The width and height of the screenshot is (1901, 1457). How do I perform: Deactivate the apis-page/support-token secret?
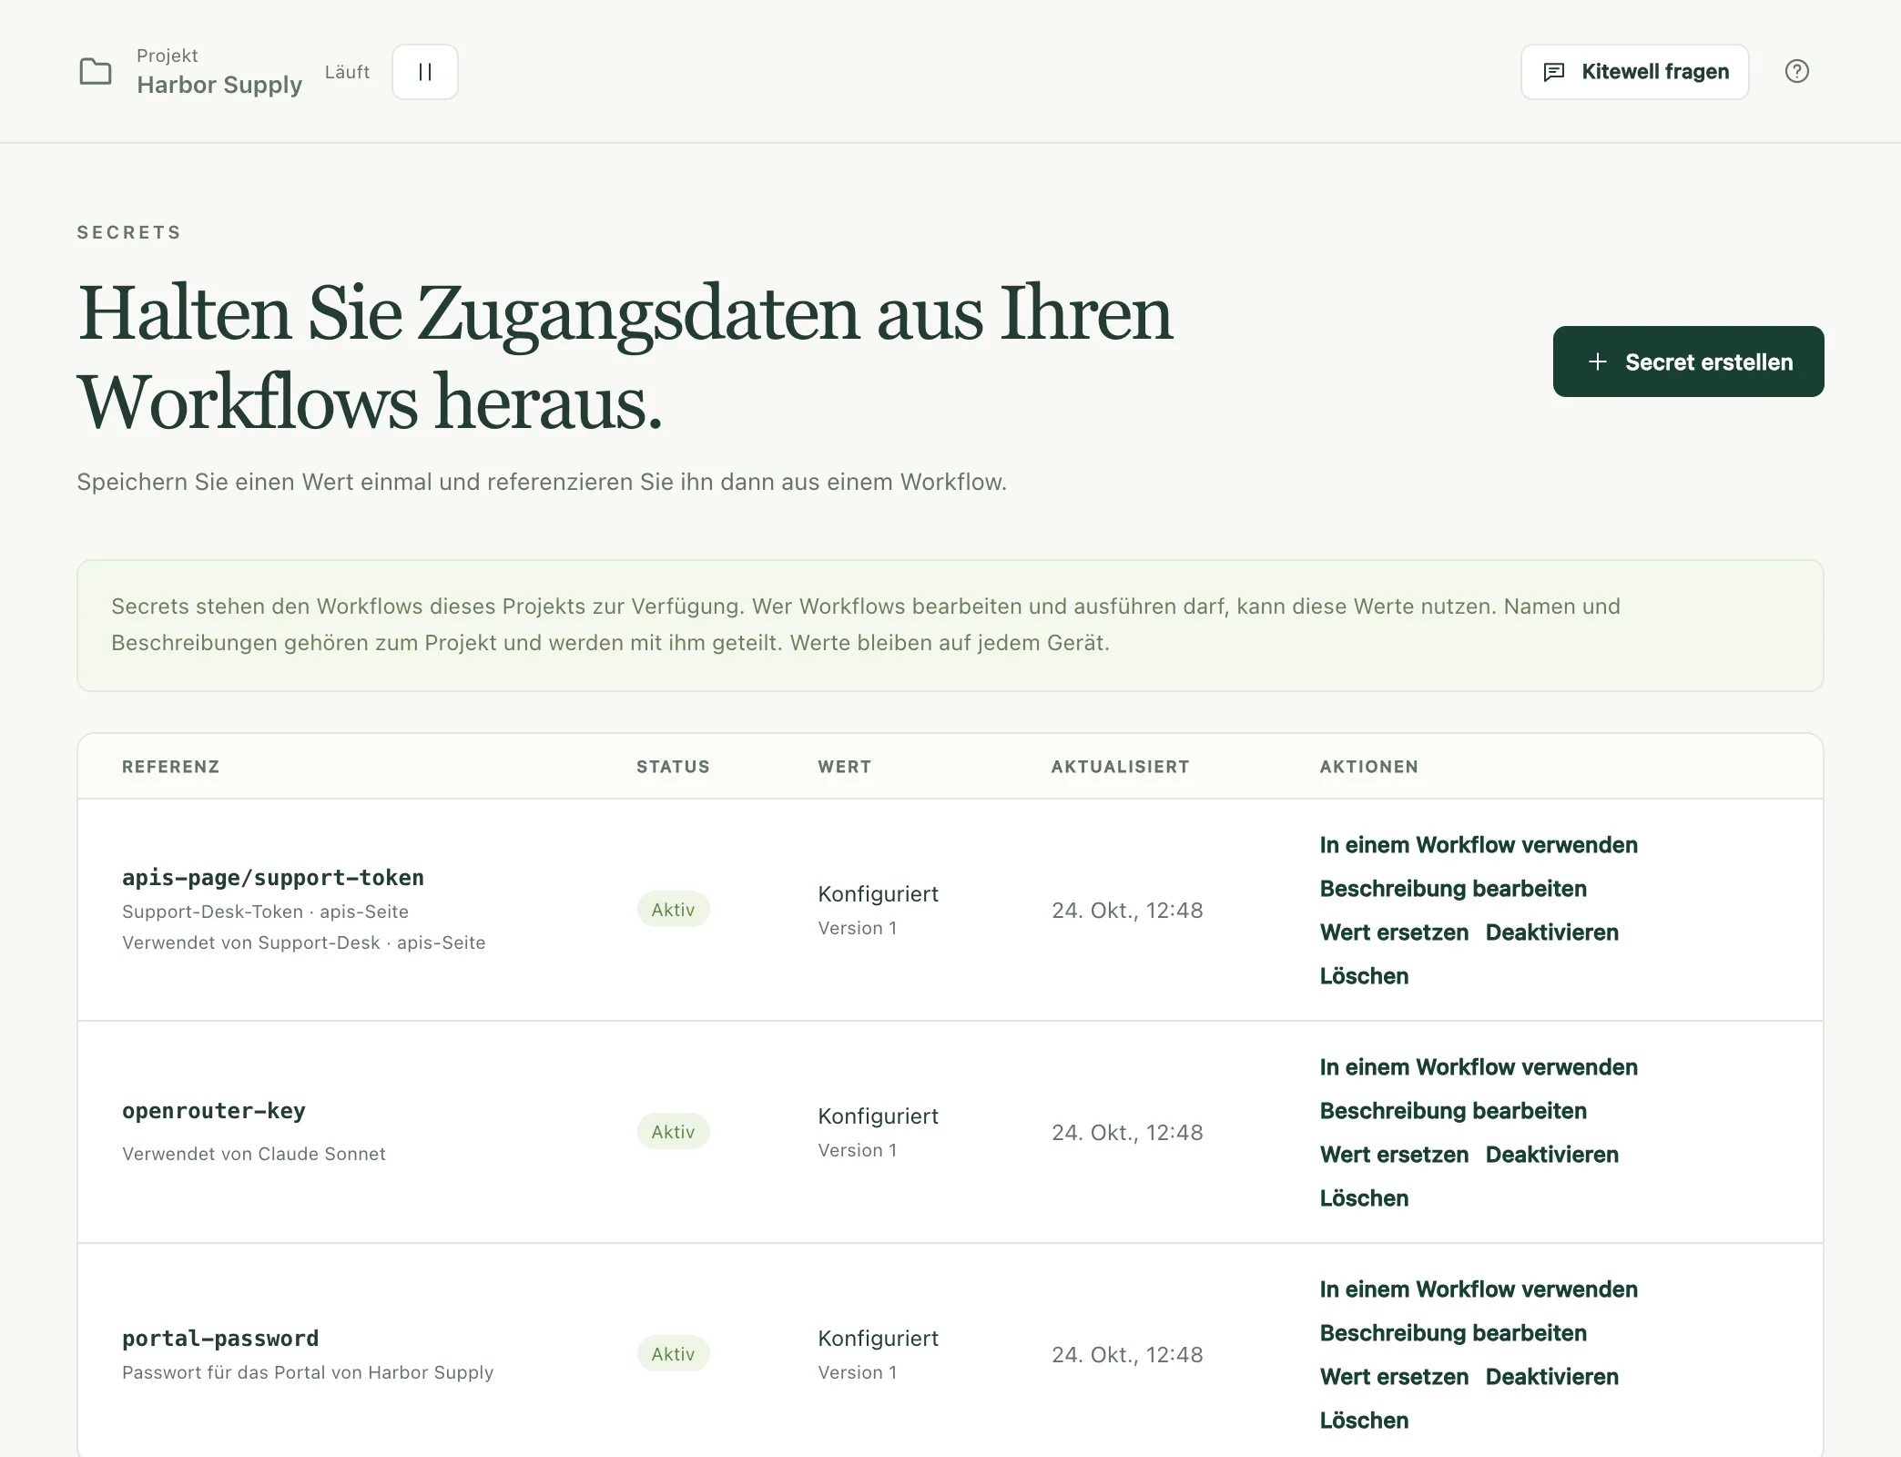[1551, 932]
